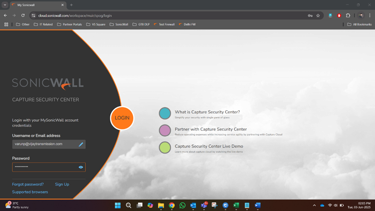This screenshot has width=375, height=211.
Task: Open the blue extension icon in the toolbar
Action: (x=330, y=15)
